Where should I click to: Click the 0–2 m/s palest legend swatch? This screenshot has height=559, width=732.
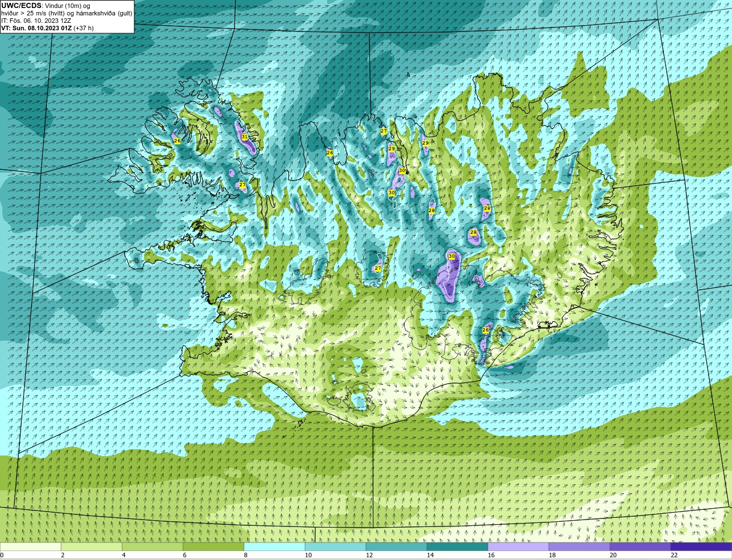coord(30,546)
